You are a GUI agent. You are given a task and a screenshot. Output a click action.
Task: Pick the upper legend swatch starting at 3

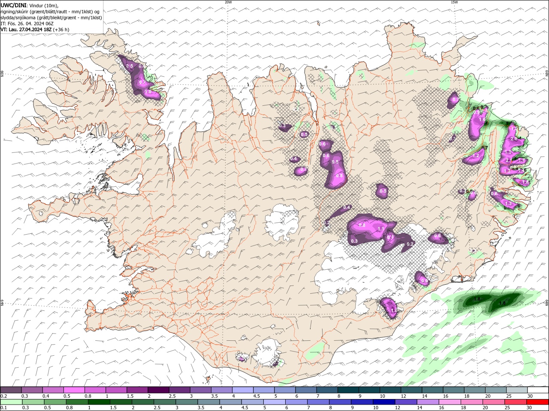(x=201, y=390)
